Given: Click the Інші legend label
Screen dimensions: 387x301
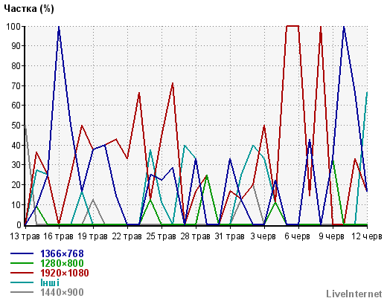Looking at the screenshot, I should point(50,282).
